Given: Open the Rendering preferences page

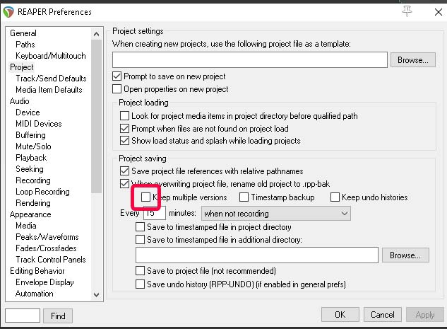Looking at the screenshot, I should (x=33, y=203).
